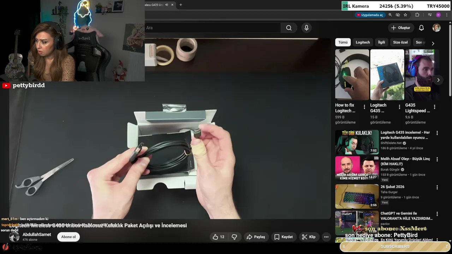452x254 pixels.
Task: Advance Shorts shelf with next arrow
Action: (x=438, y=80)
